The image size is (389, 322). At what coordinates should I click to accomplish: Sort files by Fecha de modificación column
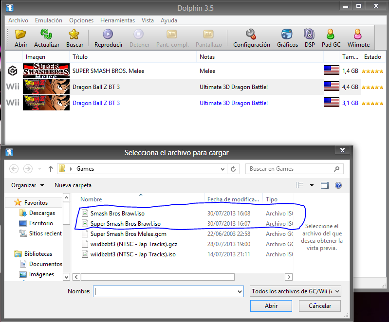click(x=233, y=199)
